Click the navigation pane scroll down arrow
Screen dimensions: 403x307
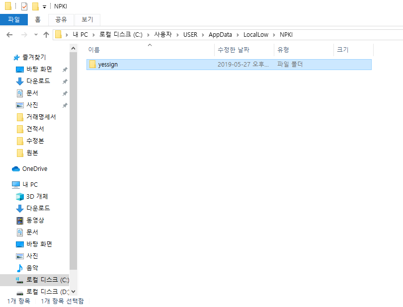(x=73, y=291)
